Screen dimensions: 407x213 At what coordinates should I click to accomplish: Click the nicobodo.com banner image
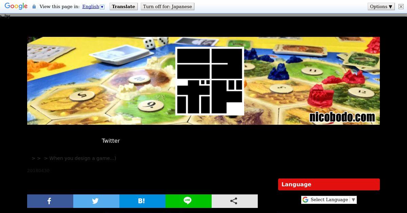(x=203, y=81)
